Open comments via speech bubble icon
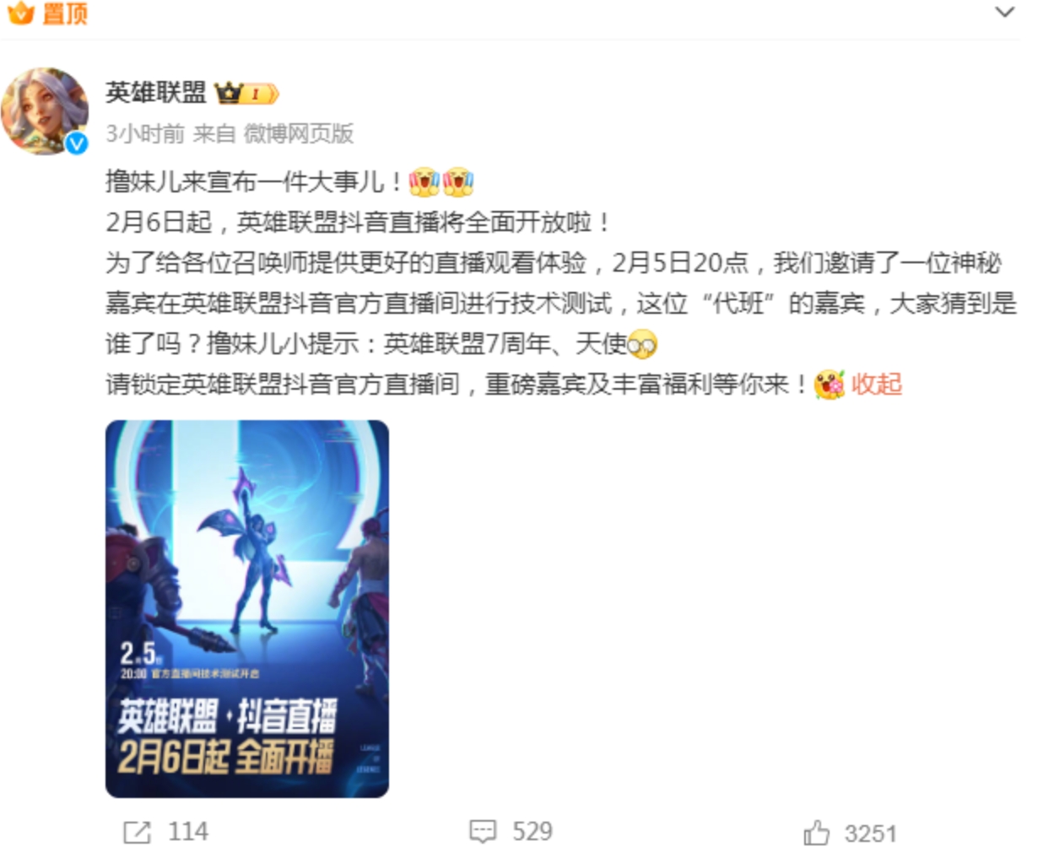Screen dimensions: 1054x863 coord(483,832)
